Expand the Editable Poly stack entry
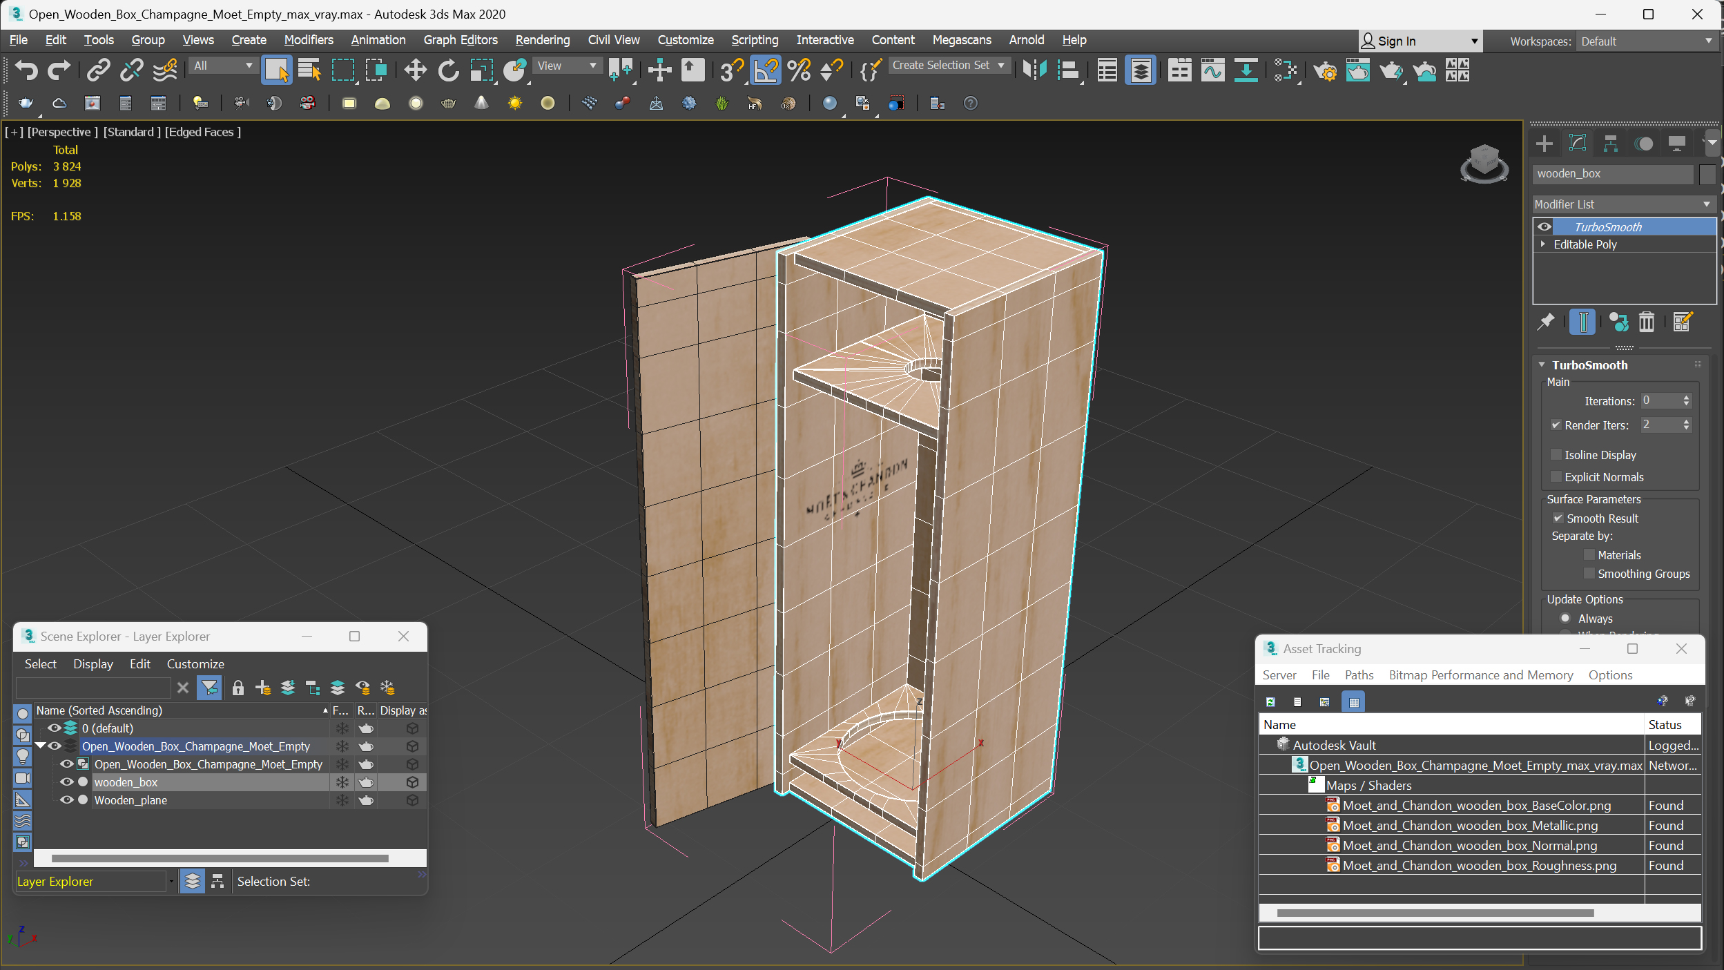Screen dimensions: 1724x970 click(1543, 244)
